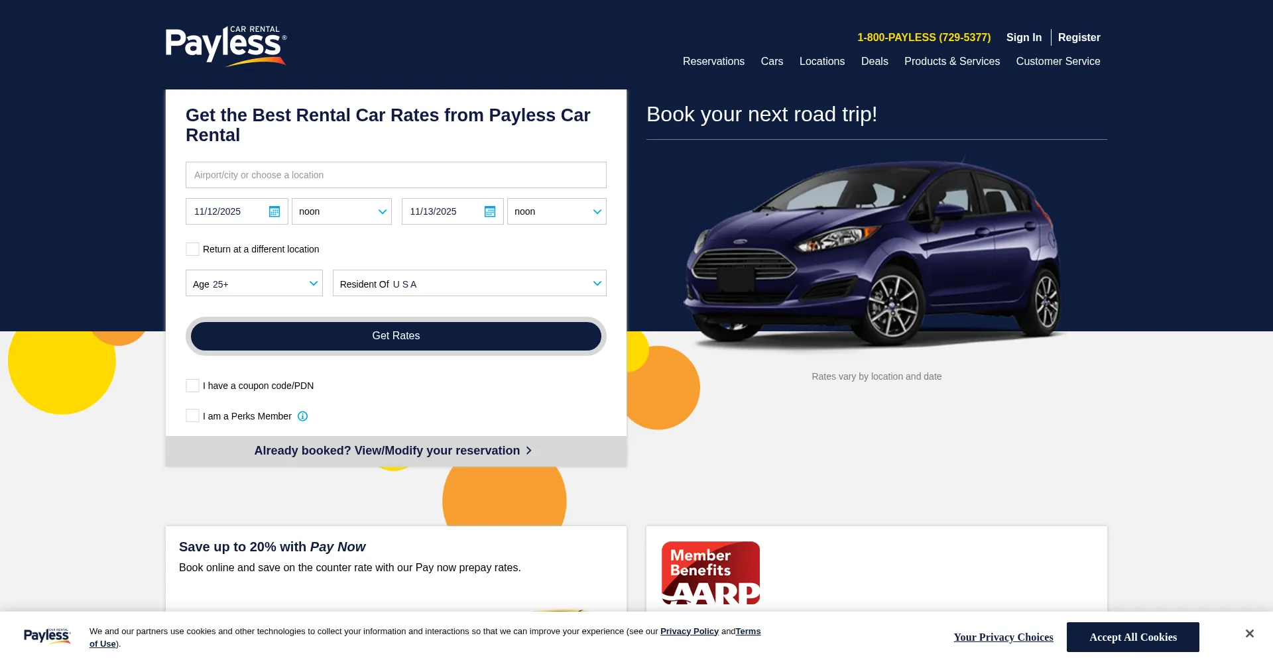Click the AARP Member Benefits logo
This screenshot has width=1273, height=658.
coord(711,573)
